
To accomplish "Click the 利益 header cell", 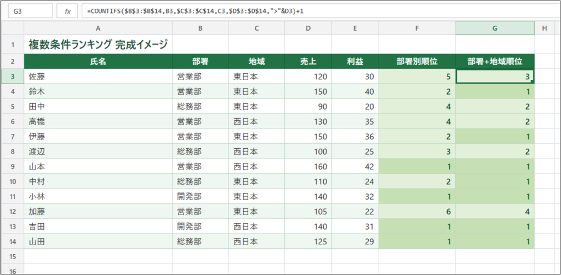I will coord(355,61).
